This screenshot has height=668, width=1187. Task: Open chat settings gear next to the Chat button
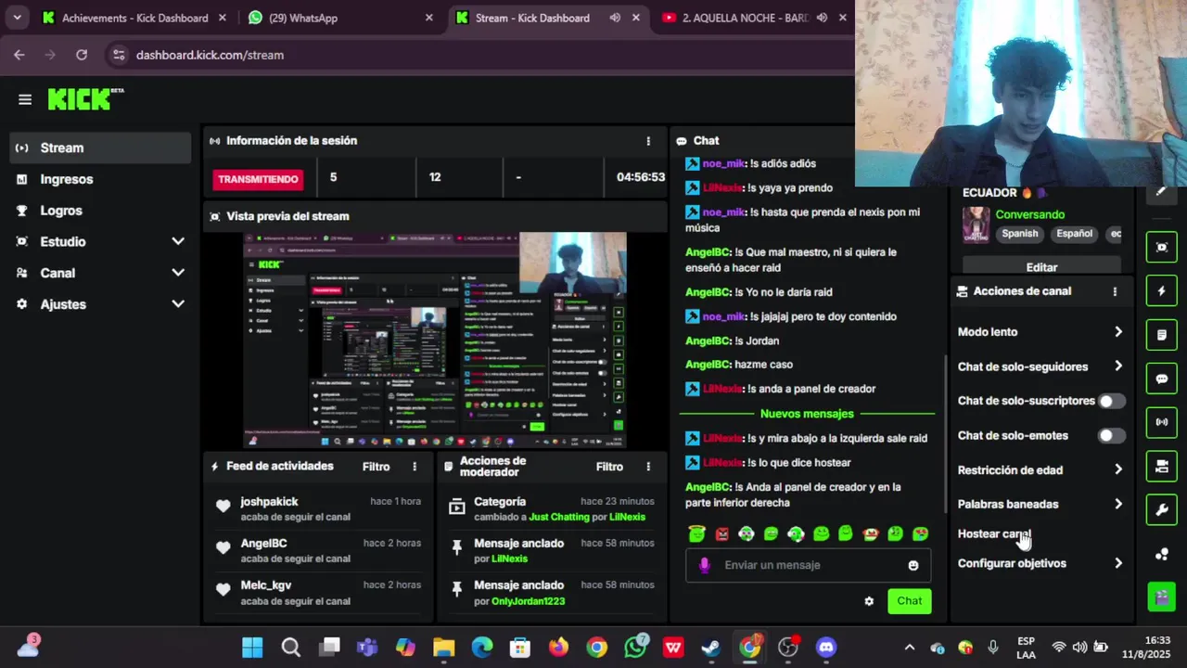[x=869, y=601]
